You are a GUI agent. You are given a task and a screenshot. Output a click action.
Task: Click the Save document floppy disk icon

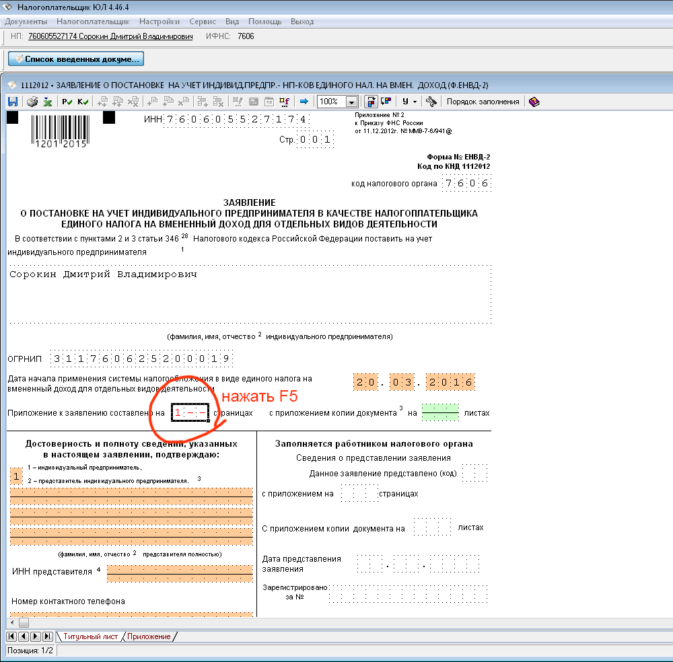click(x=12, y=102)
